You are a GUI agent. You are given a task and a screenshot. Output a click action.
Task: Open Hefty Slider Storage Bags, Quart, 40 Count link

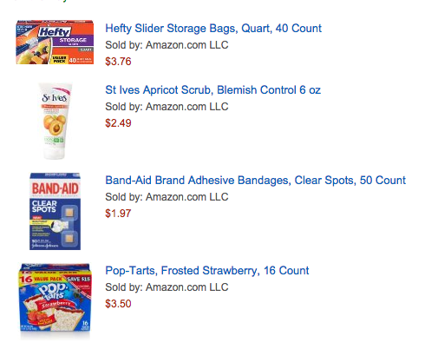[213, 29]
